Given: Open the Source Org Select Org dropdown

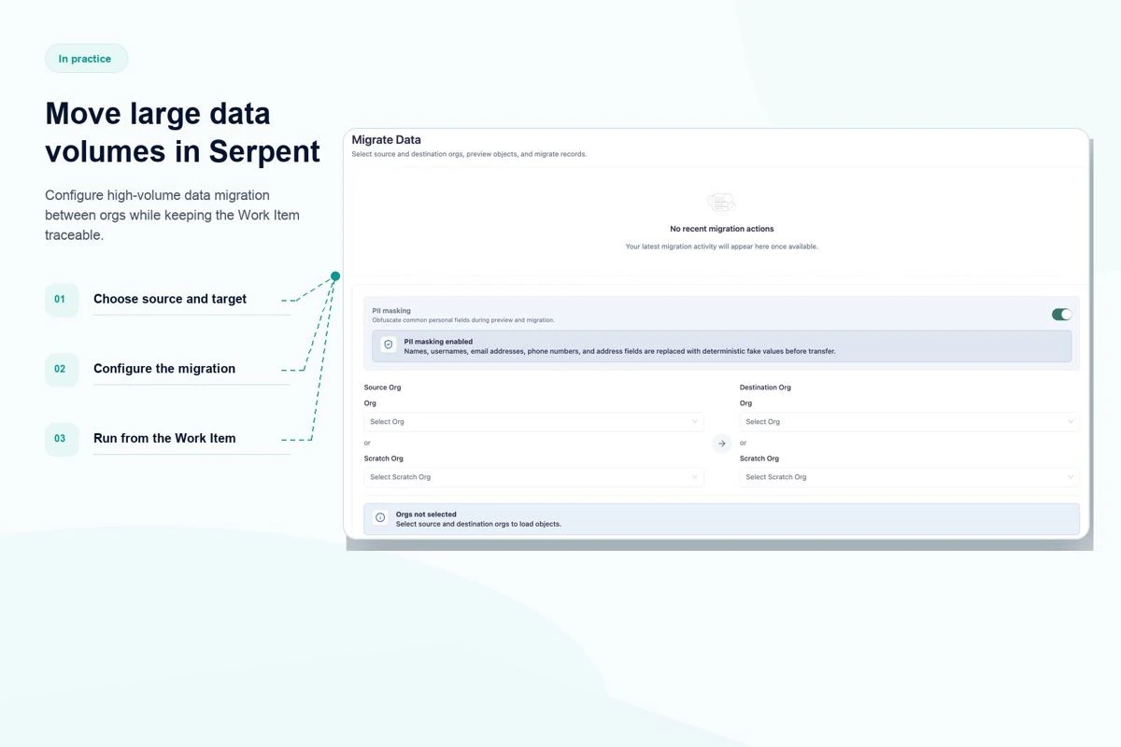Looking at the screenshot, I should (x=533, y=422).
